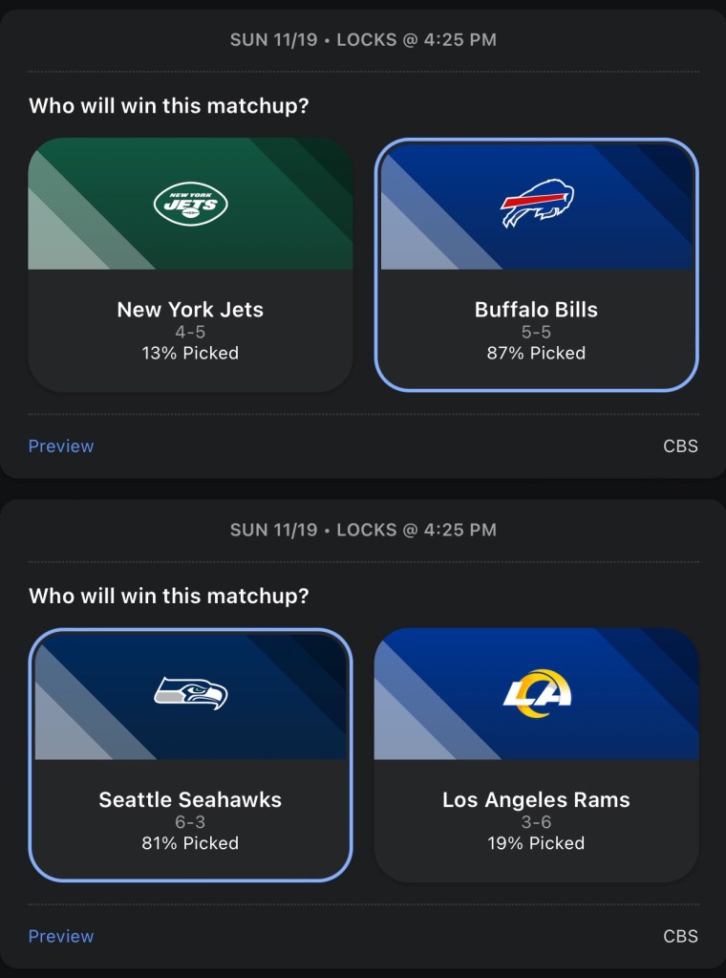Select the Los Angeles Rams team name
Screen dimensions: 726x978
pyautogui.click(x=536, y=800)
